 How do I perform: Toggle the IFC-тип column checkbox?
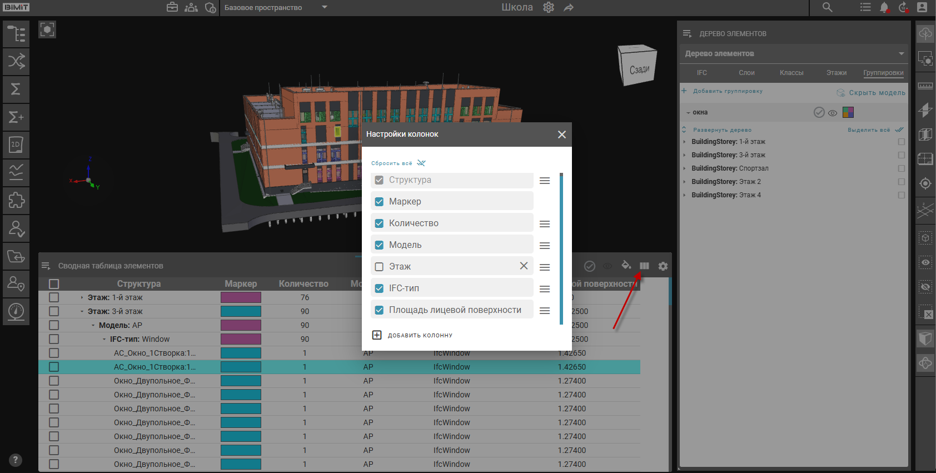point(379,288)
